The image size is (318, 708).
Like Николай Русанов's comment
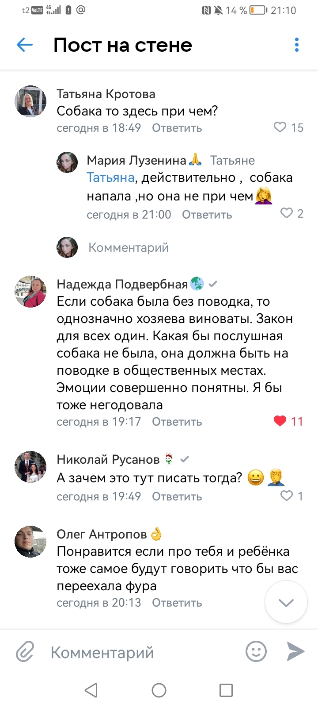click(x=287, y=496)
